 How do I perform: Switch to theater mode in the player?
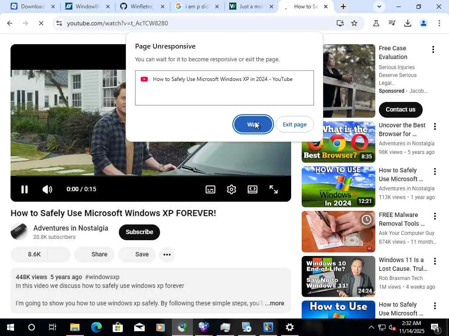[252, 189]
